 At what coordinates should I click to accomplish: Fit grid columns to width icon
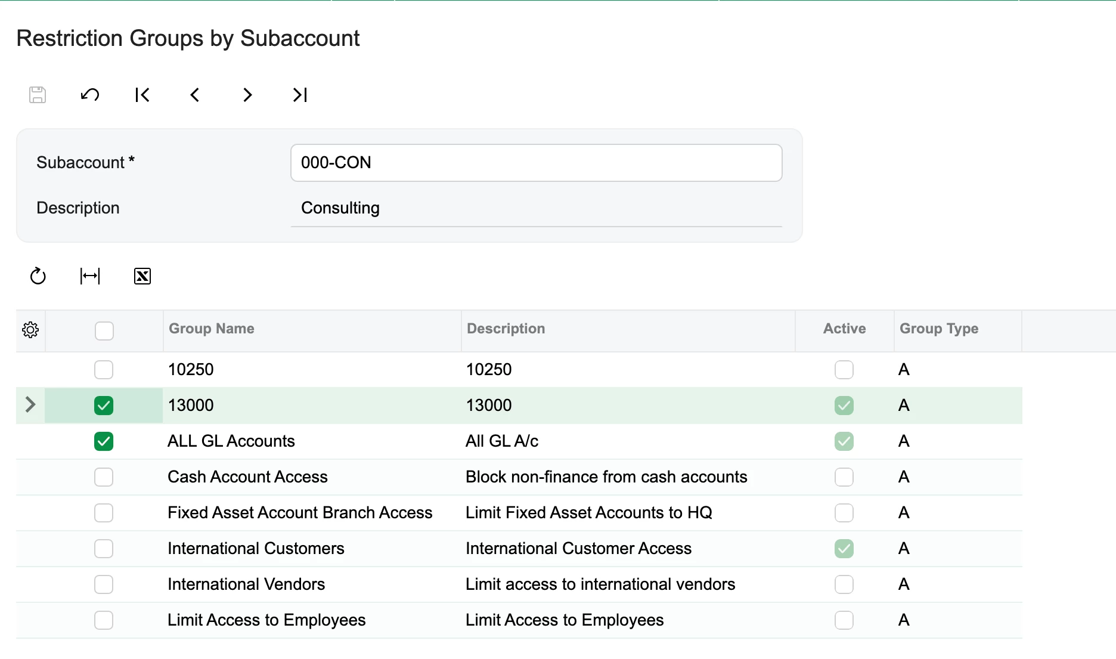90,276
